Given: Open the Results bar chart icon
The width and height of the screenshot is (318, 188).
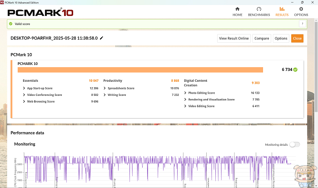Looking at the screenshot, I should (x=282, y=9).
